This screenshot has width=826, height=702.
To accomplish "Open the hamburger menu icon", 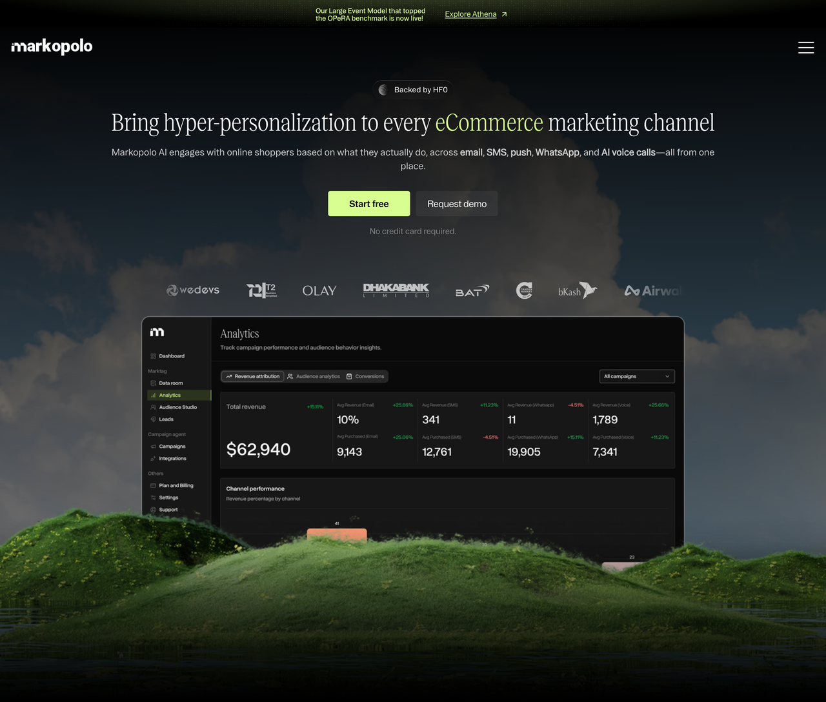I will (x=806, y=48).
